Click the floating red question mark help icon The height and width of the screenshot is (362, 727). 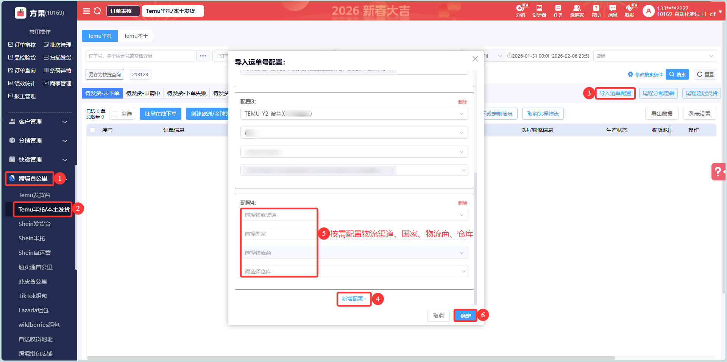click(x=718, y=172)
